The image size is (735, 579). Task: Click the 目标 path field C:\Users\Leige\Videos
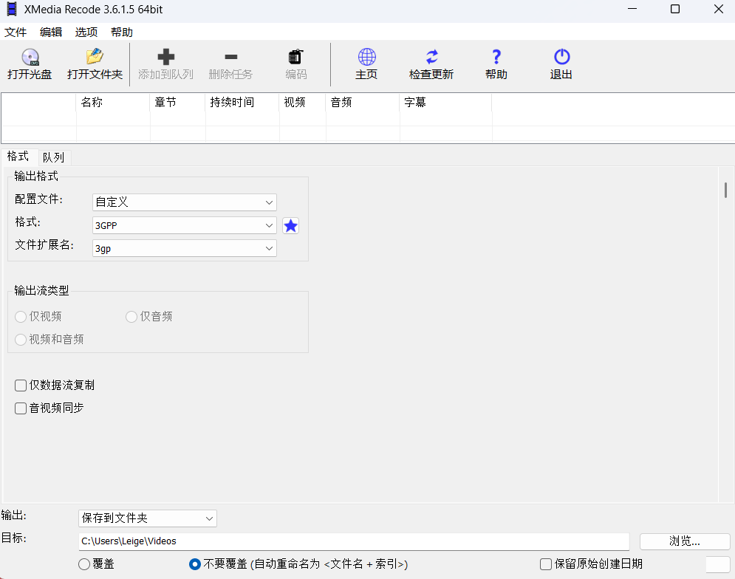click(x=354, y=541)
